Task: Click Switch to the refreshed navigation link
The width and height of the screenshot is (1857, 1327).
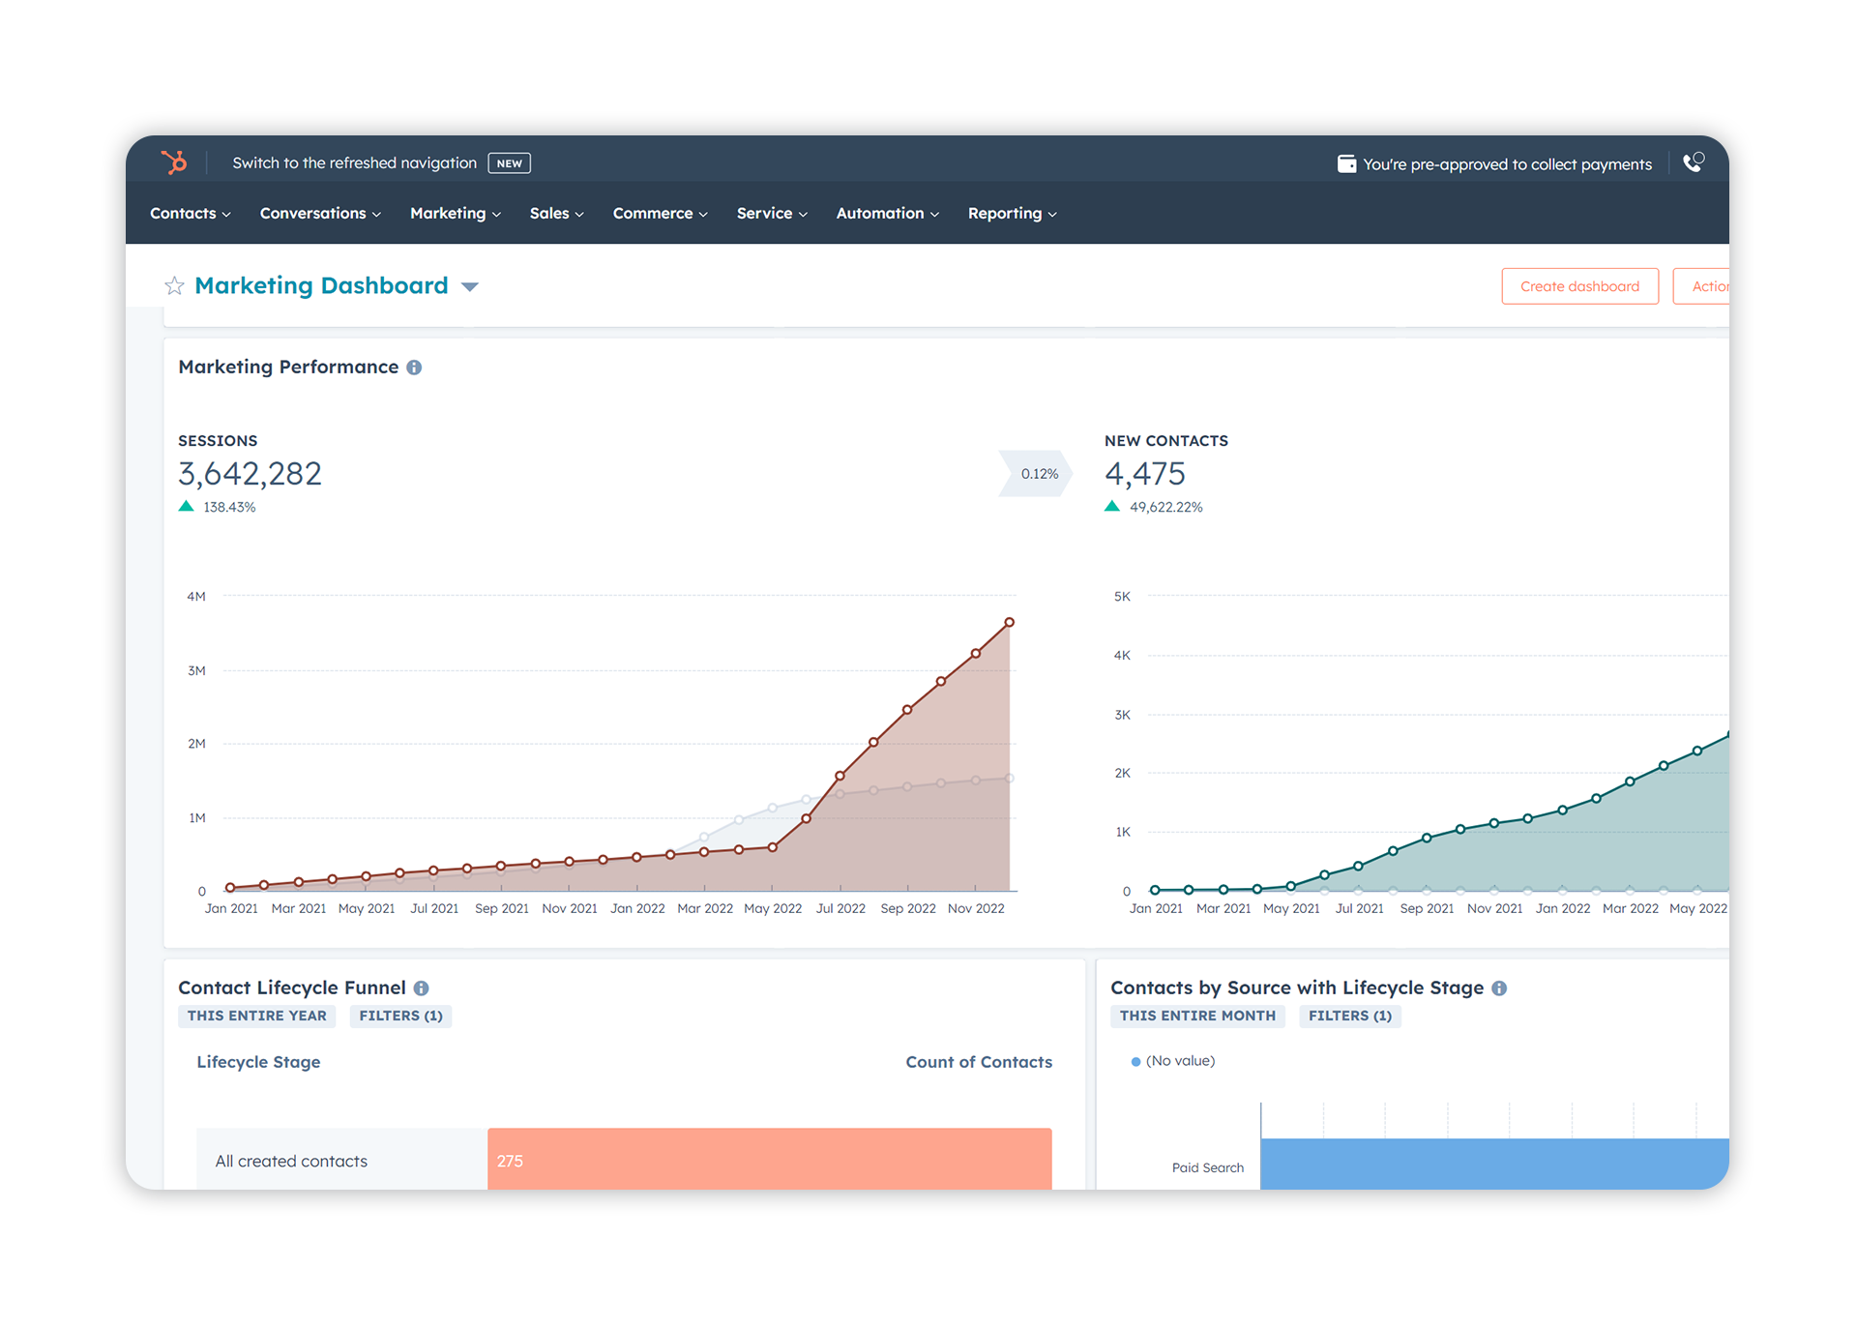Action: tap(354, 163)
